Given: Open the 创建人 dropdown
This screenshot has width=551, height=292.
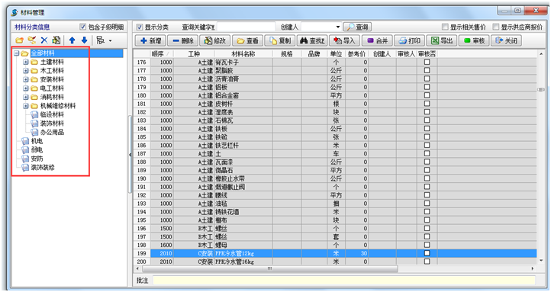Looking at the screenshot, I should [x=338, y=27].
